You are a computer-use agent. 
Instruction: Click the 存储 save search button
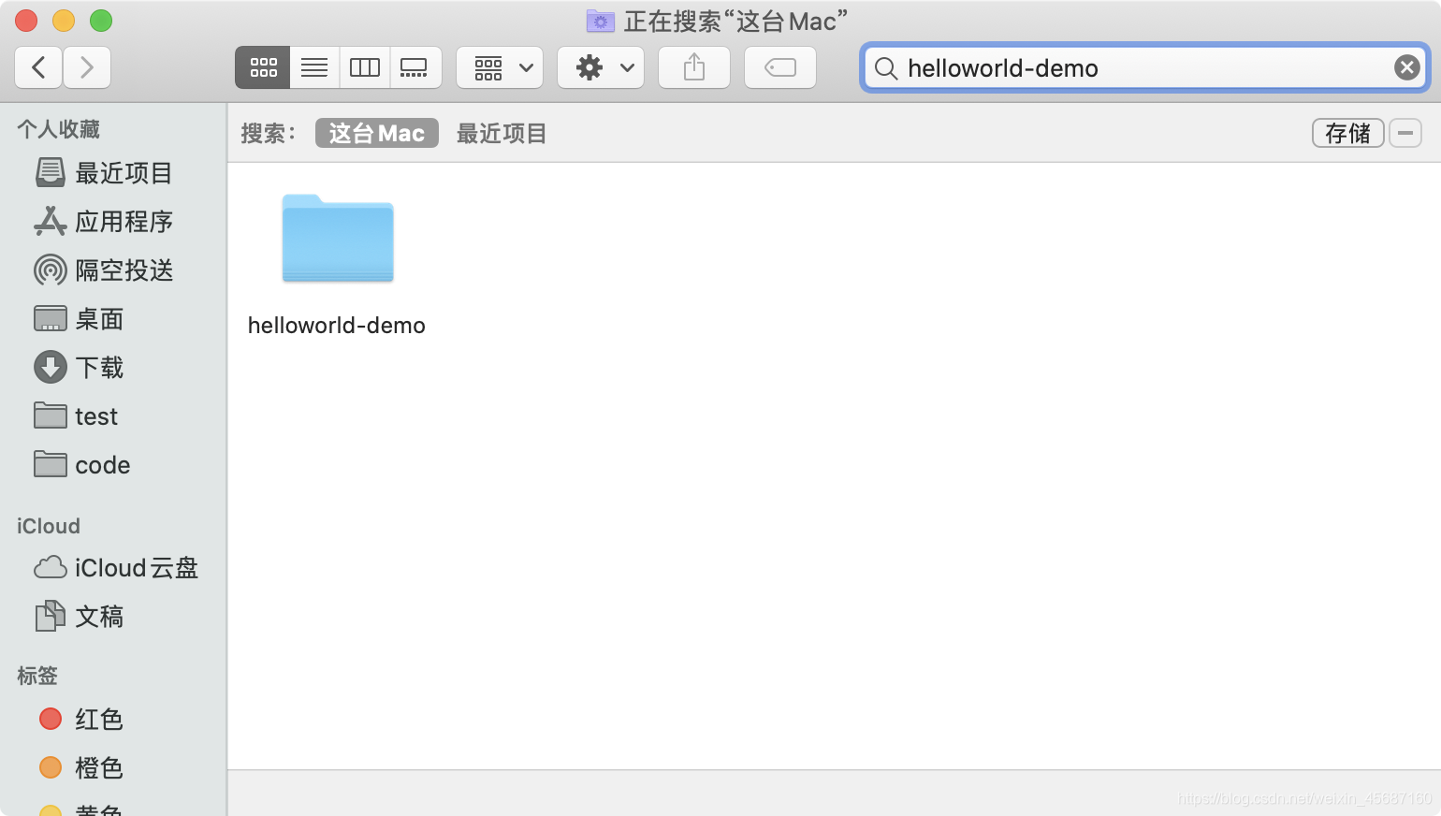(1348, 133)
